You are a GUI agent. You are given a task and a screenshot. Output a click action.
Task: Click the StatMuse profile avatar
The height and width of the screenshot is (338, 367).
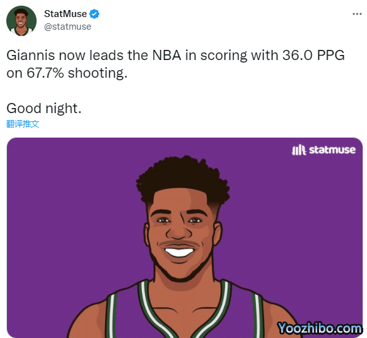click(x=21, y=21)
